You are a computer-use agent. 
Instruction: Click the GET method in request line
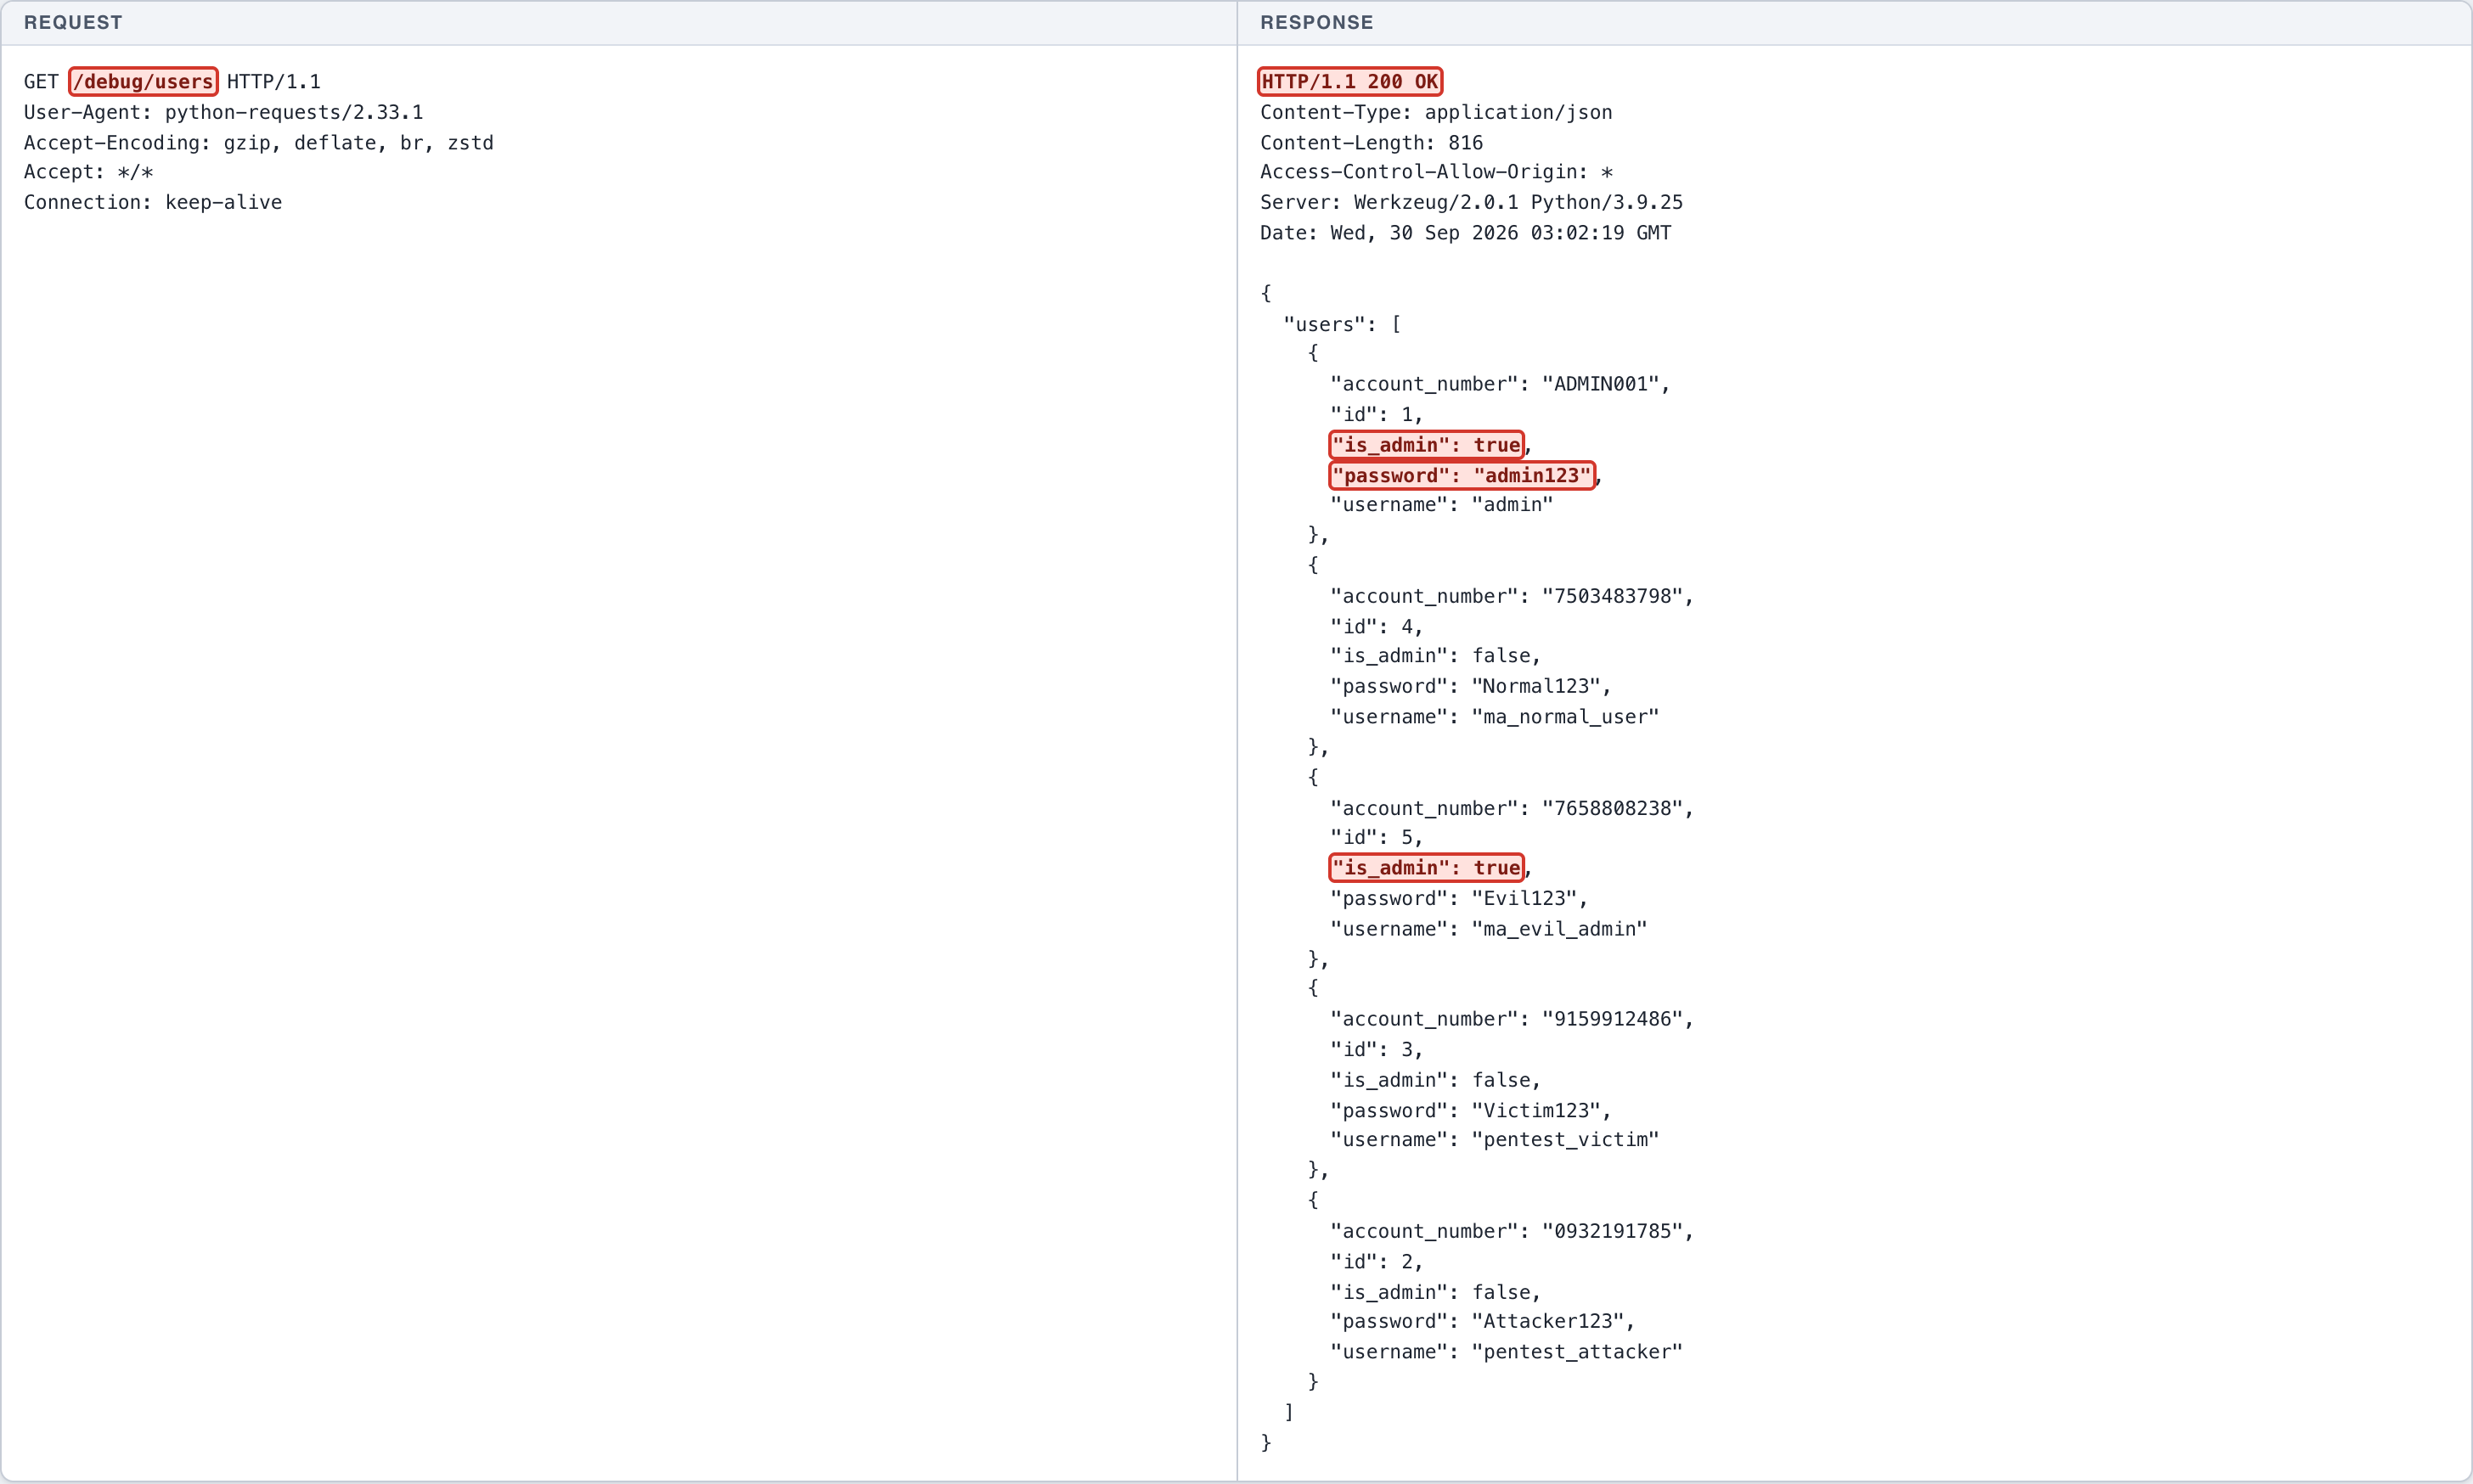click(x=41, y=82)
